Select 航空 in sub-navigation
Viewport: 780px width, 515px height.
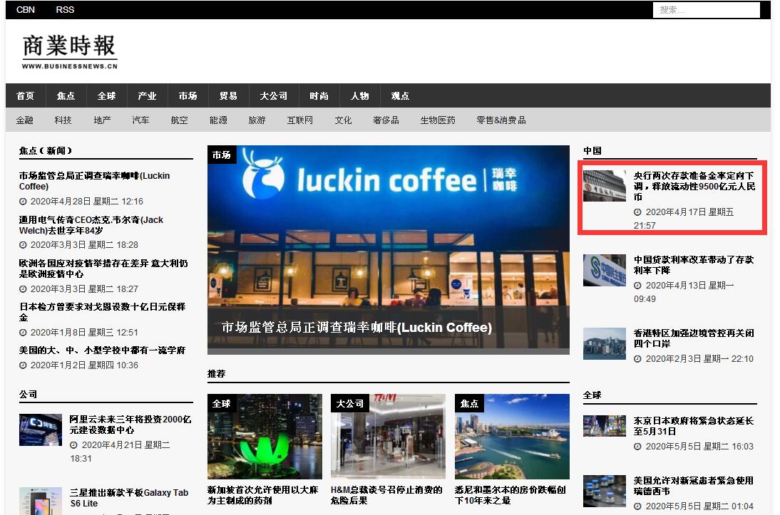[x=179, y=120]
